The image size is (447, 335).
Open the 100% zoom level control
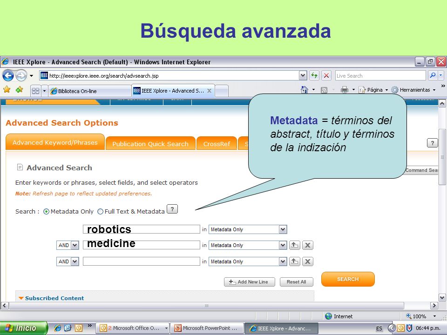click(421, 316)
